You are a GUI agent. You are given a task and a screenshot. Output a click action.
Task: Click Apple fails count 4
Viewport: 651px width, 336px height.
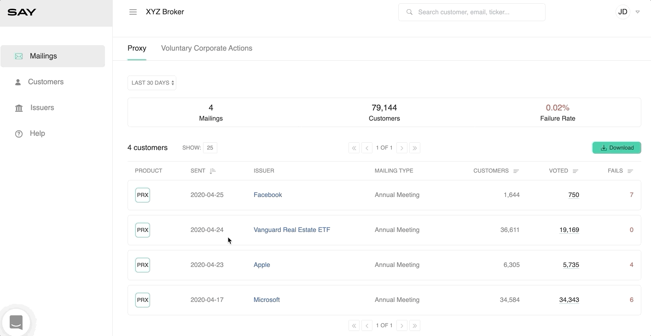pos(632,265)
